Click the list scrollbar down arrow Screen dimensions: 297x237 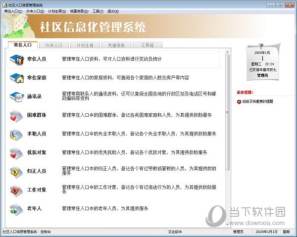(228, 225)
